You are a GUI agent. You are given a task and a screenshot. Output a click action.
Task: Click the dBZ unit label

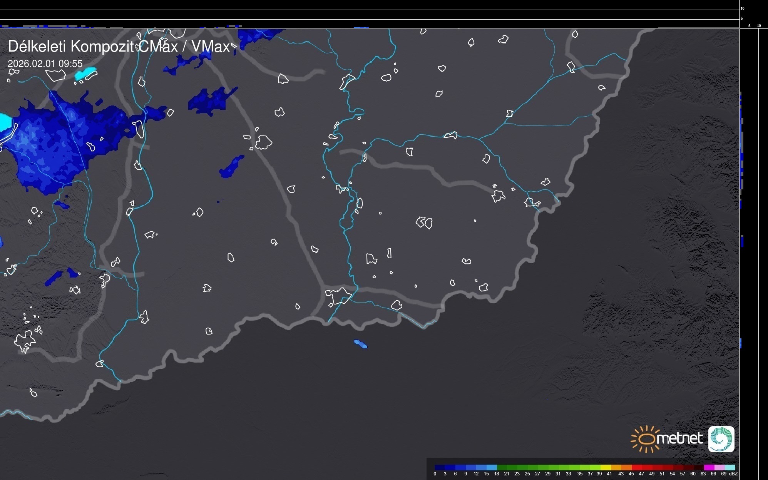(x=733, y=474)
